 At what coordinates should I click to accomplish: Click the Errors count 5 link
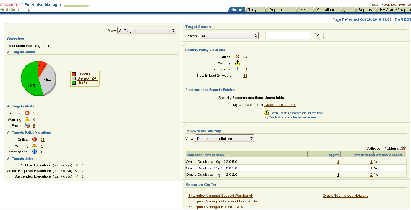point(34,126)
